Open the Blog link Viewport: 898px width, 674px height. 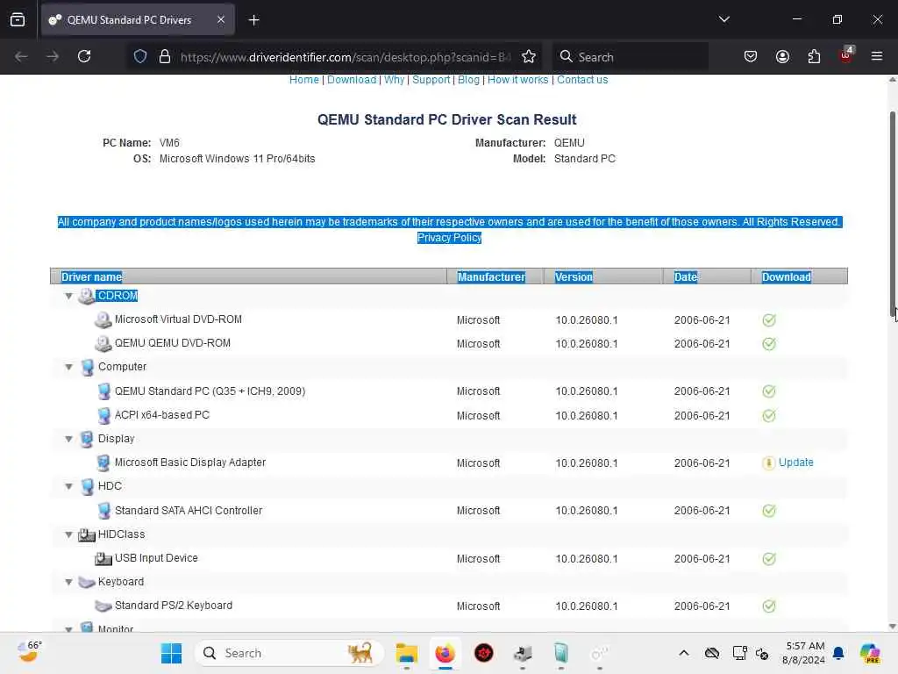tap(468, 80)
